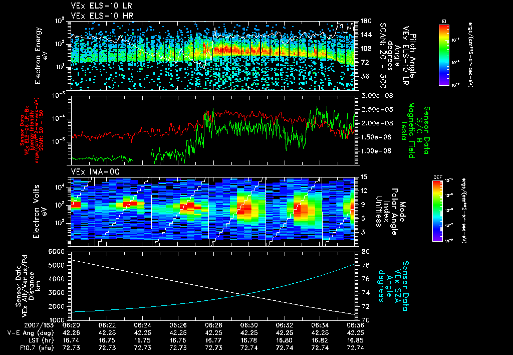The image size is (513, 355).
Task: Click the V-E Ang (deg) row label
Action: click(x=31, y=333)
